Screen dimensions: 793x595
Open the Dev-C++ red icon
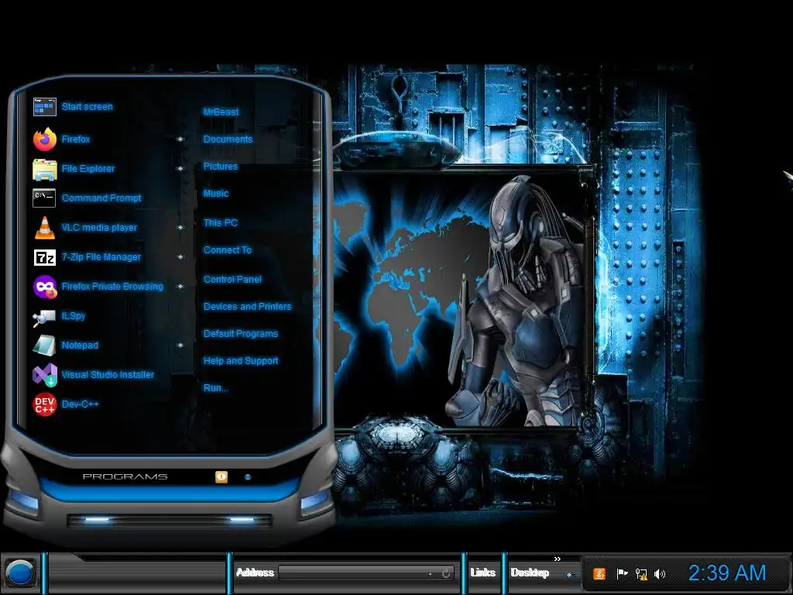coord(44,404)
